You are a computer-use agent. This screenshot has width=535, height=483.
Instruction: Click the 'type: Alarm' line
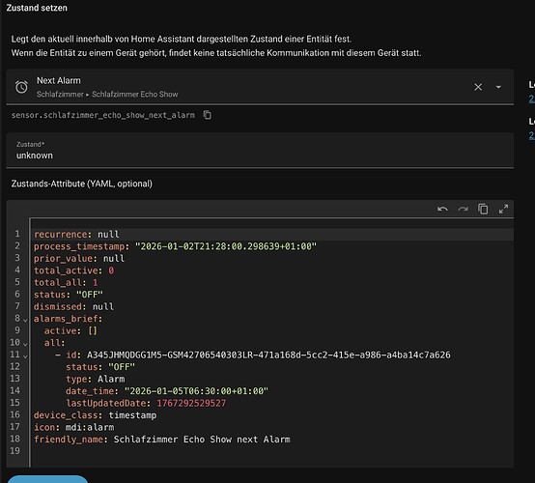tap(96, 379)
